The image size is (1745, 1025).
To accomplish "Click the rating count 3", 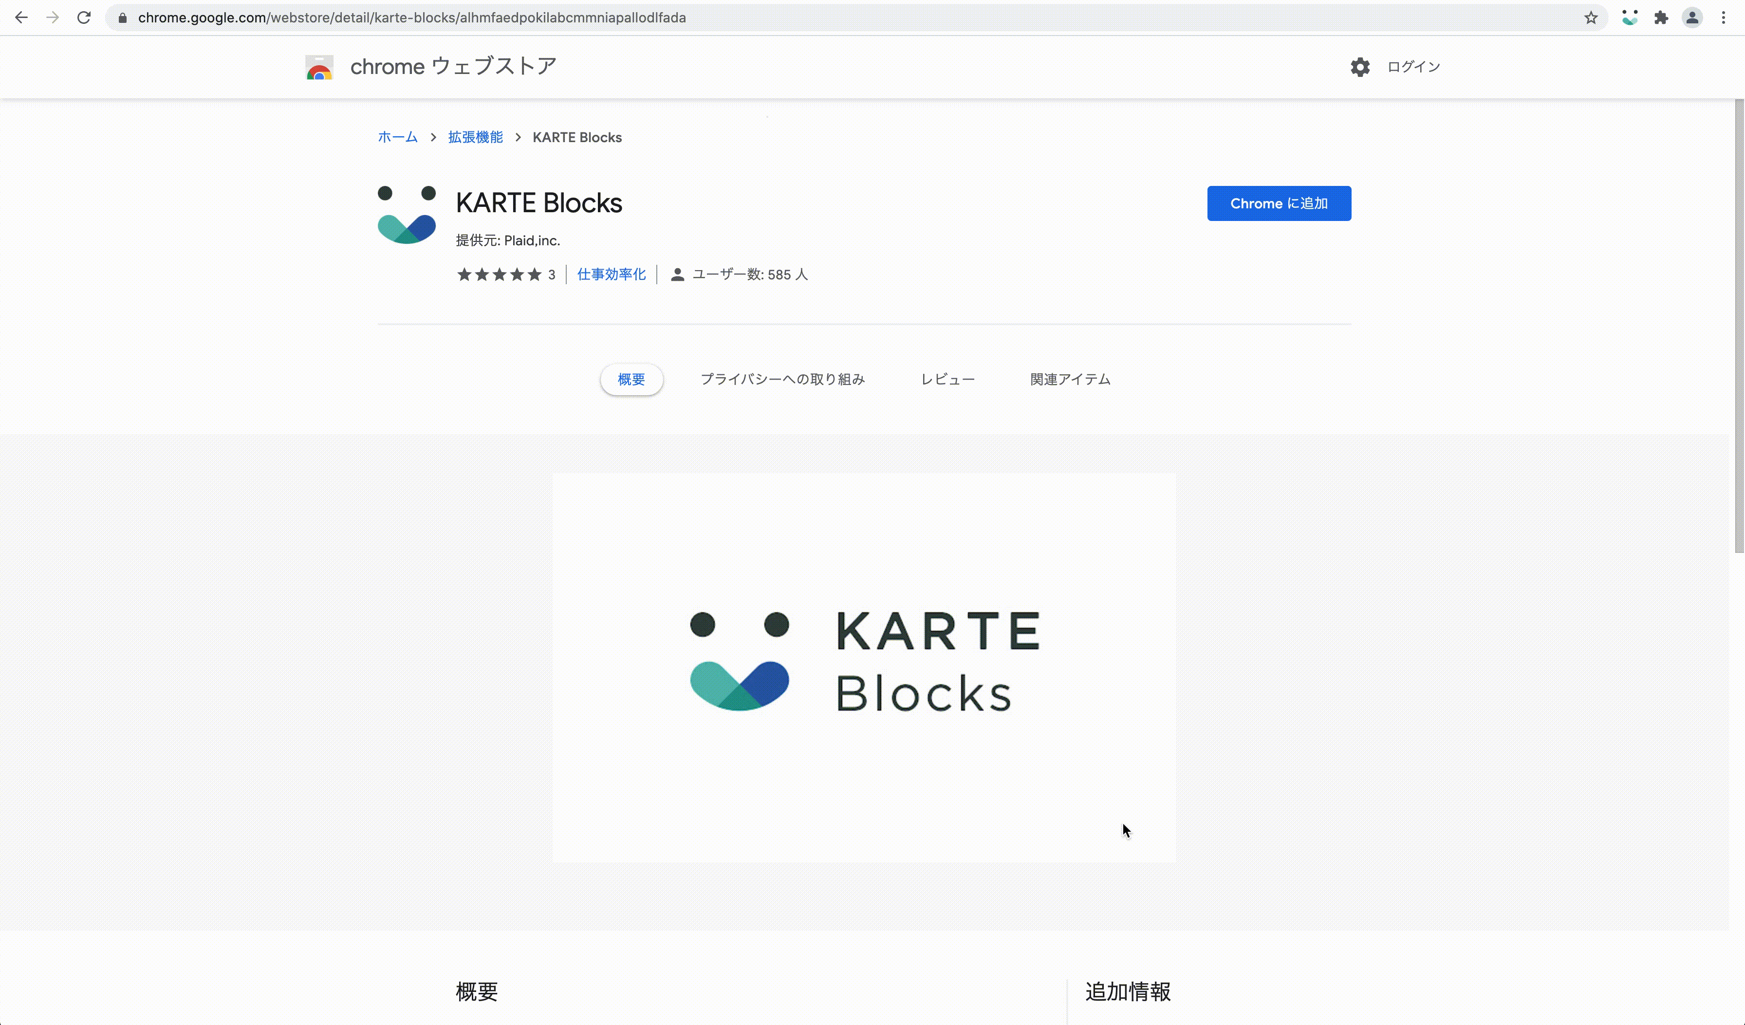I will click(552, 275).
